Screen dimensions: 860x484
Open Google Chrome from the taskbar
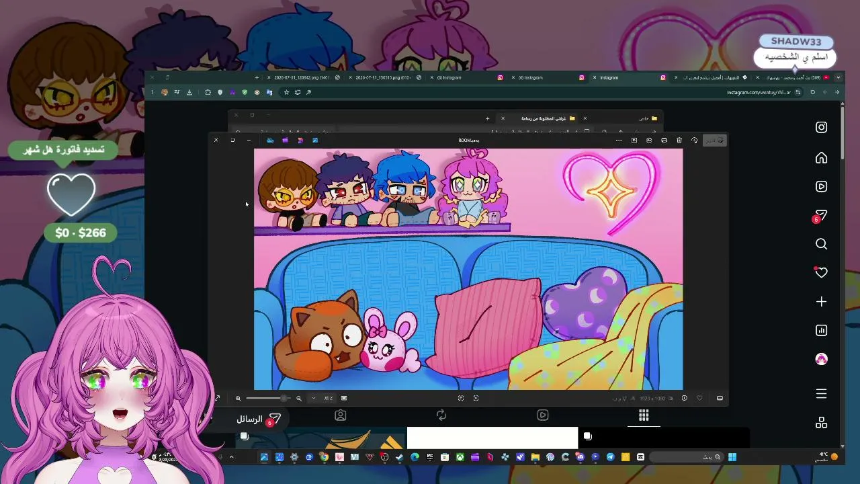324,457
